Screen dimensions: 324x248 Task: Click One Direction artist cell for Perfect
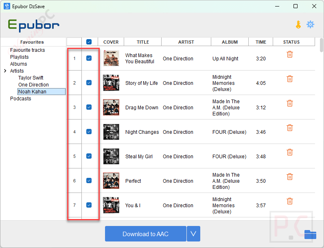click(x=178, y=181)
